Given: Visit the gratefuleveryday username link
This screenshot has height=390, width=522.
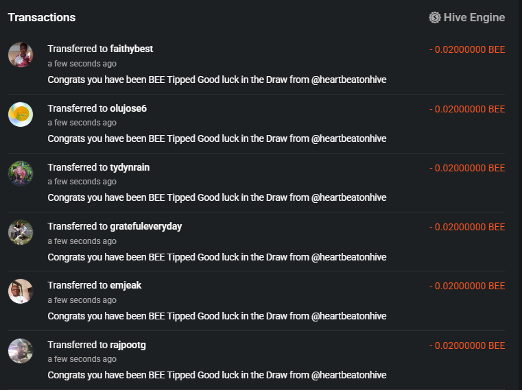Looking at the screenshot, I should [145, 226].
